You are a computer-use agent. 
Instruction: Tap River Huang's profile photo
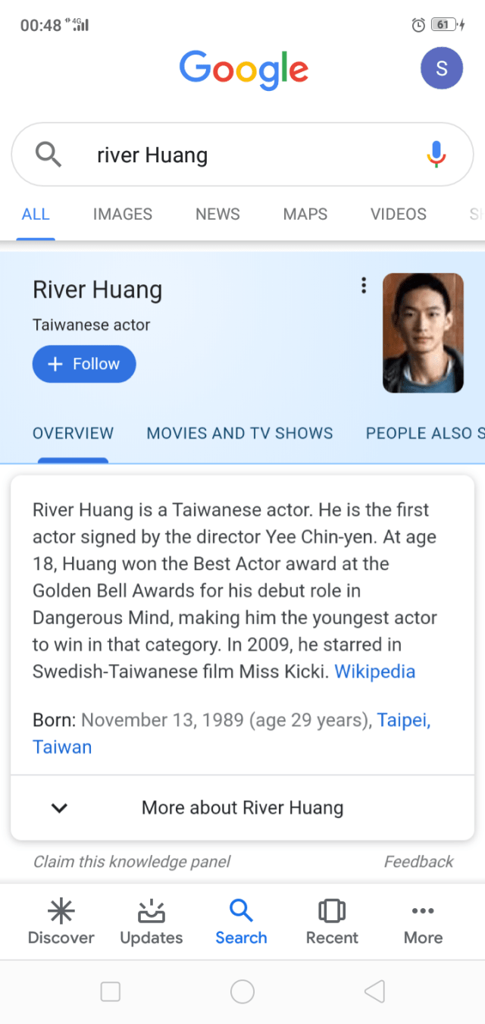coord(423,333)
